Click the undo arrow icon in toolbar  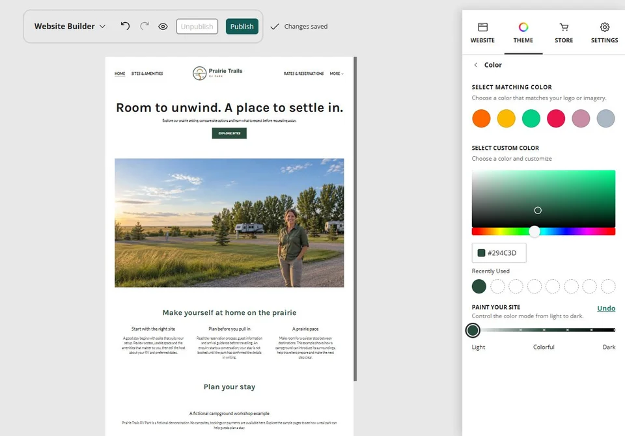125,26
